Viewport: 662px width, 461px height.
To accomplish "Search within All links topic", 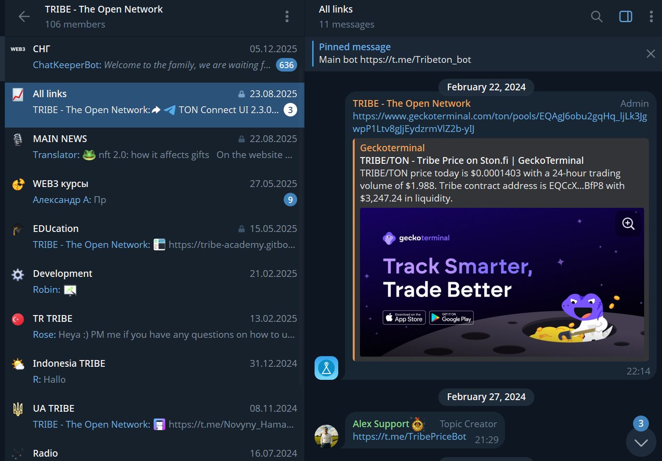I will pos(597,17).
